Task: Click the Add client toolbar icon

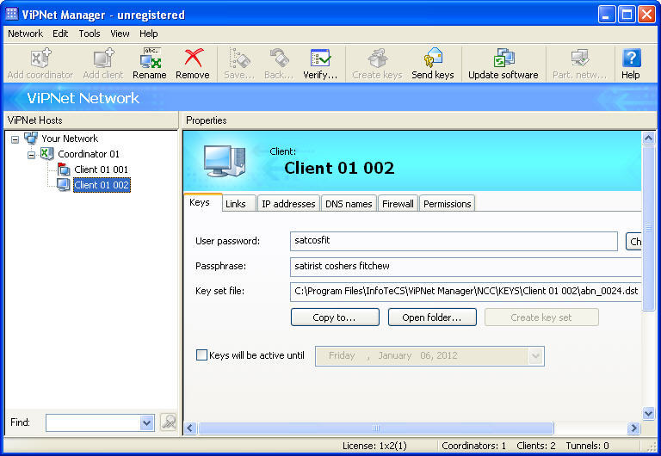Action: (x=103, y=58)
